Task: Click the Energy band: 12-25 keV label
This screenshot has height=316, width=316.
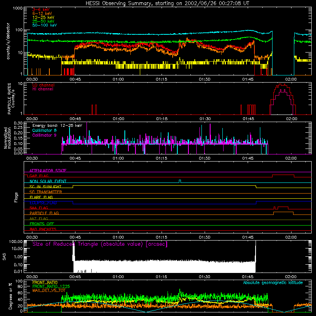Action: pyautogui.click(x=57, y=126)
